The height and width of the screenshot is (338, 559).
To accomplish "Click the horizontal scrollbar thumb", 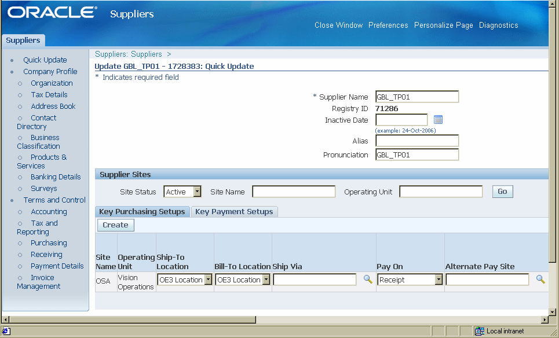I will click(133, 319).
